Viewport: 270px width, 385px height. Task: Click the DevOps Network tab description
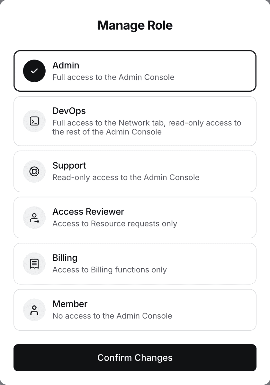(x=147, y=127)
